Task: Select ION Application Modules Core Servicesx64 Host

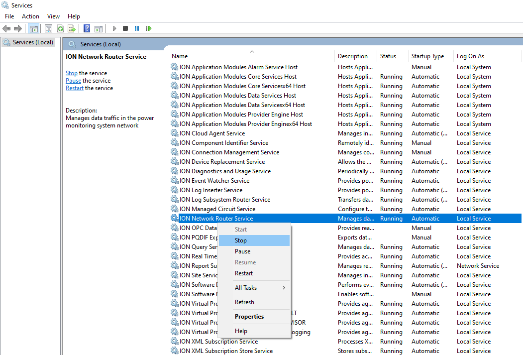Action: pyautogui.click(x=345, y=86)
